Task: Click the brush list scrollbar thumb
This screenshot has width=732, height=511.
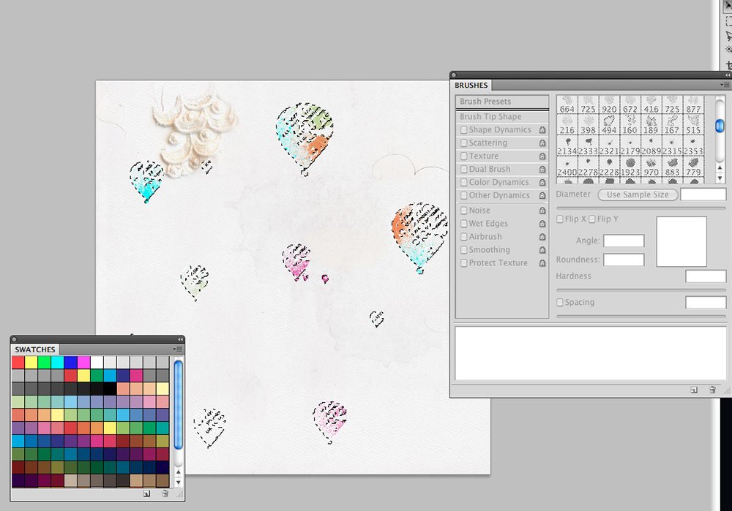Action: click(x=720, y=126)
